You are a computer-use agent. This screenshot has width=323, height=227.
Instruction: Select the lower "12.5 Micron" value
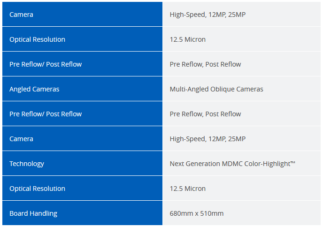(x=187, y=189)
